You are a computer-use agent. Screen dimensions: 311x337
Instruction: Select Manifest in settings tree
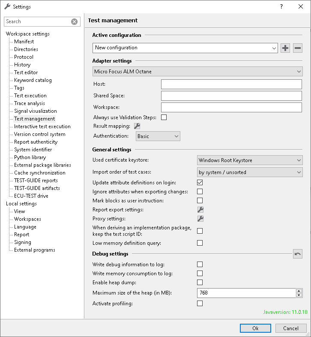tap(24, 42)
